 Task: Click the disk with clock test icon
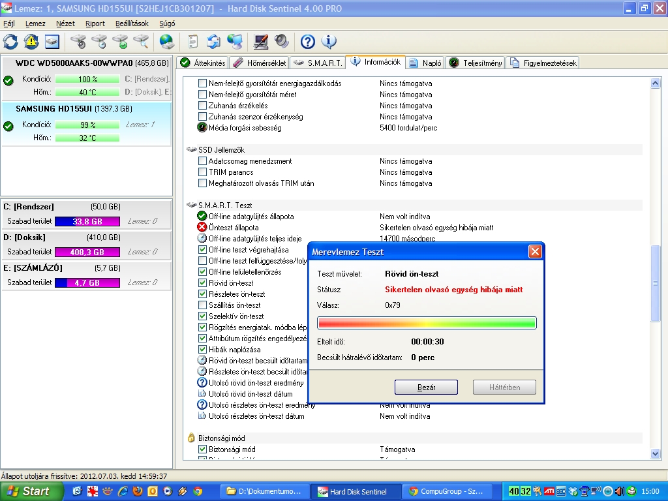coord(99,41)
